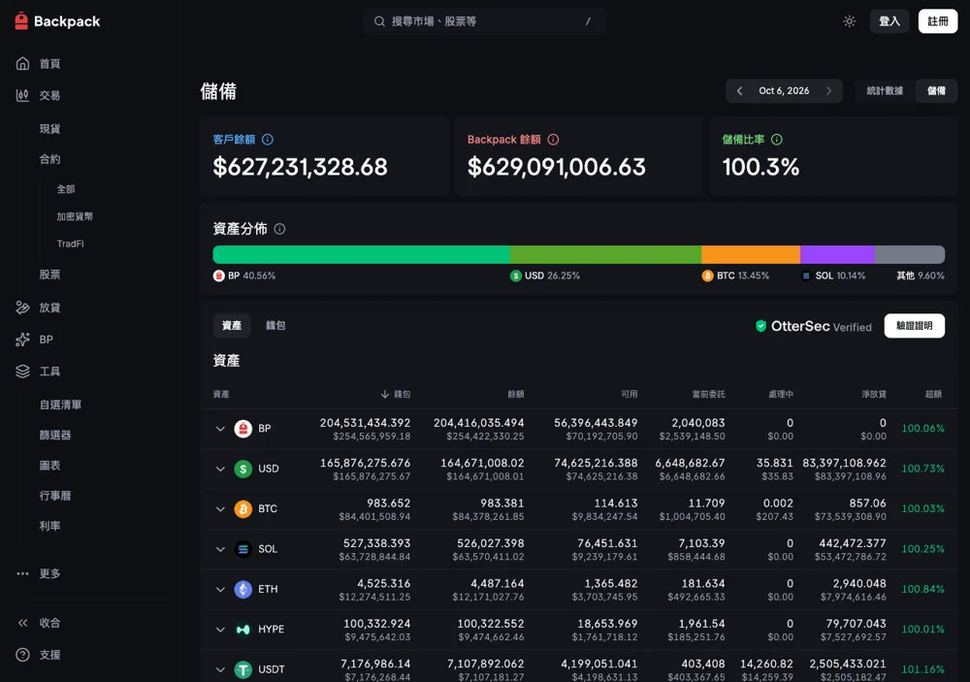Expand the SOL asset row
Image resolution: width=970 pixels, height=682 pixels.
coord(220,549)
